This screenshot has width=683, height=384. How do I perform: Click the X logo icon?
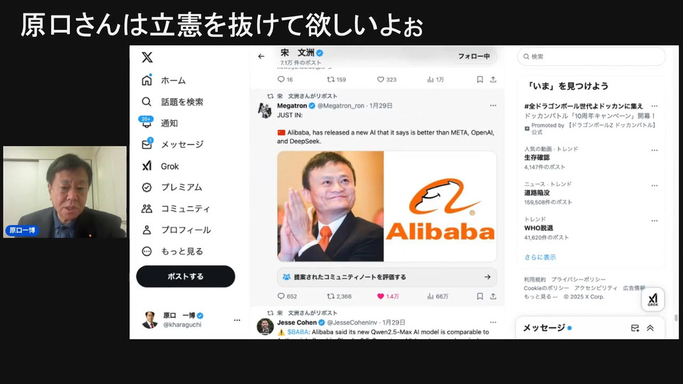click(x=147, y=57)
